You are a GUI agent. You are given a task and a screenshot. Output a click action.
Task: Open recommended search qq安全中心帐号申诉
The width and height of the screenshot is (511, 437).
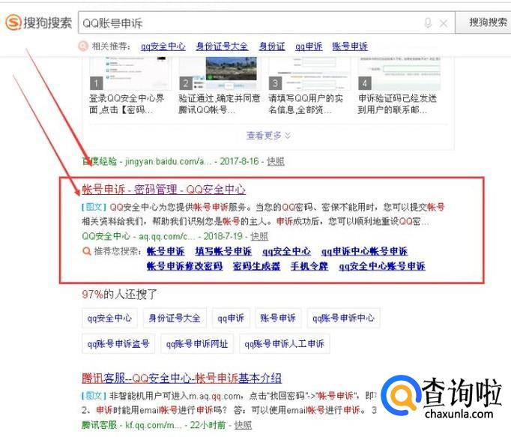382,266
